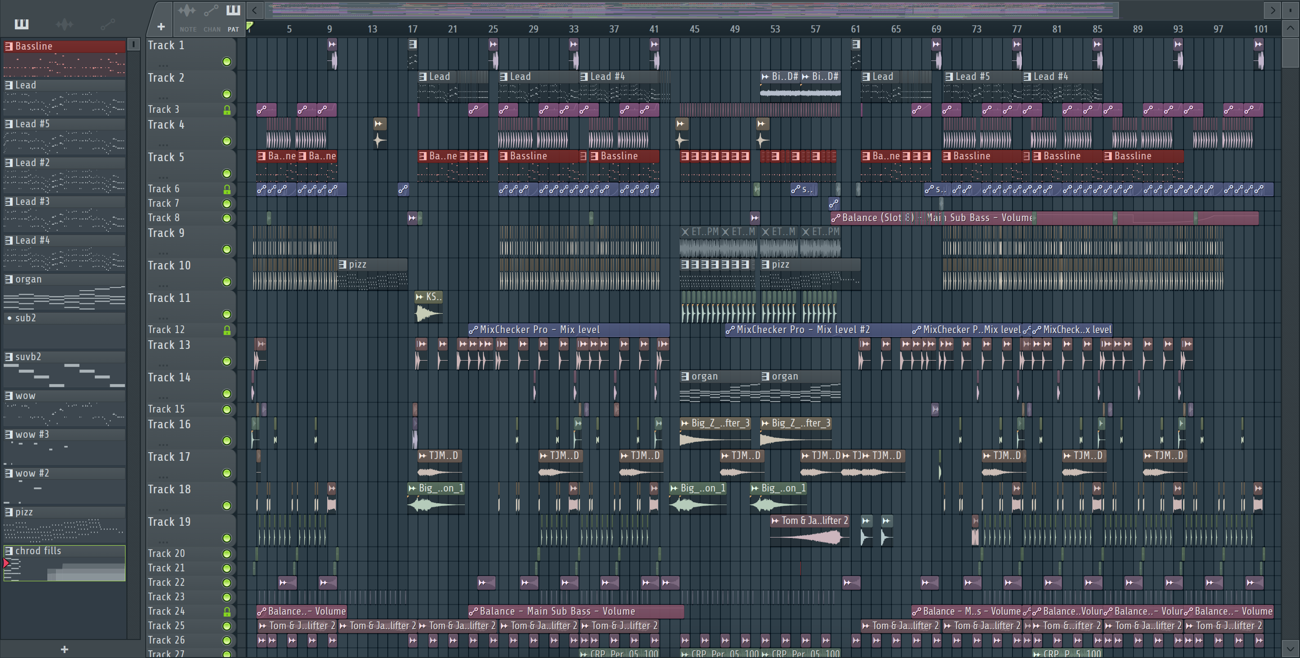Select the Track 22 header
The image size is (1300, 658).
pyautogui.click(x=190, y=582)
